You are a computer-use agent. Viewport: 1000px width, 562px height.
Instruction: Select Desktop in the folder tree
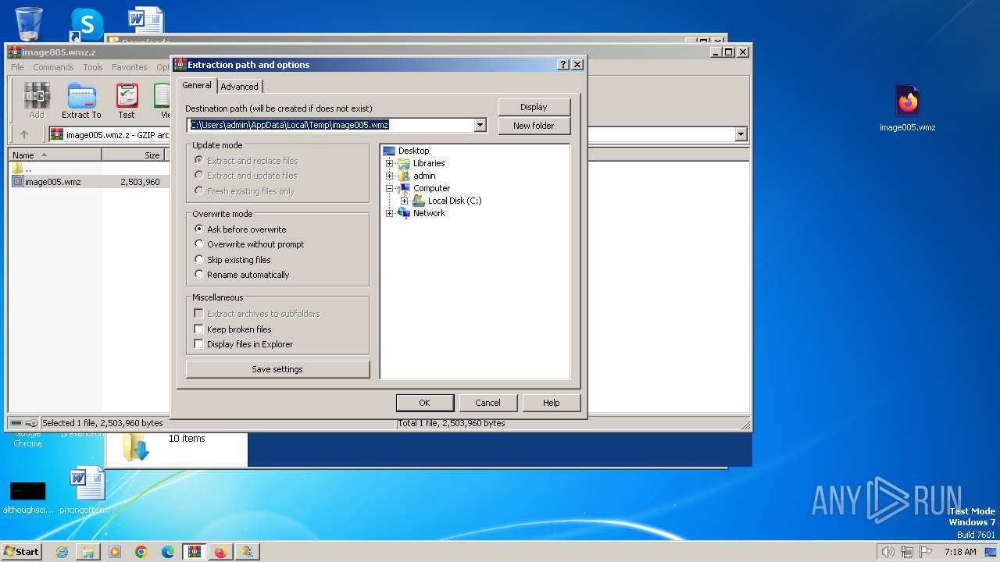coord(413,151)
